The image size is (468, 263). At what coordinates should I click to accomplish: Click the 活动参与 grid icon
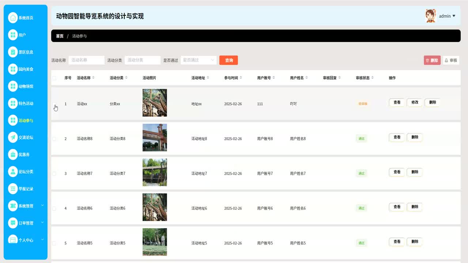tap(13, 120)
